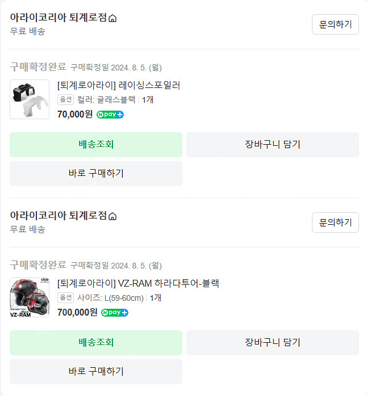Viewport: 367px width, 395px height.
Task: Click 바로 구매하기 under the 레이싱스포일러 order
Action: [96, 173]
